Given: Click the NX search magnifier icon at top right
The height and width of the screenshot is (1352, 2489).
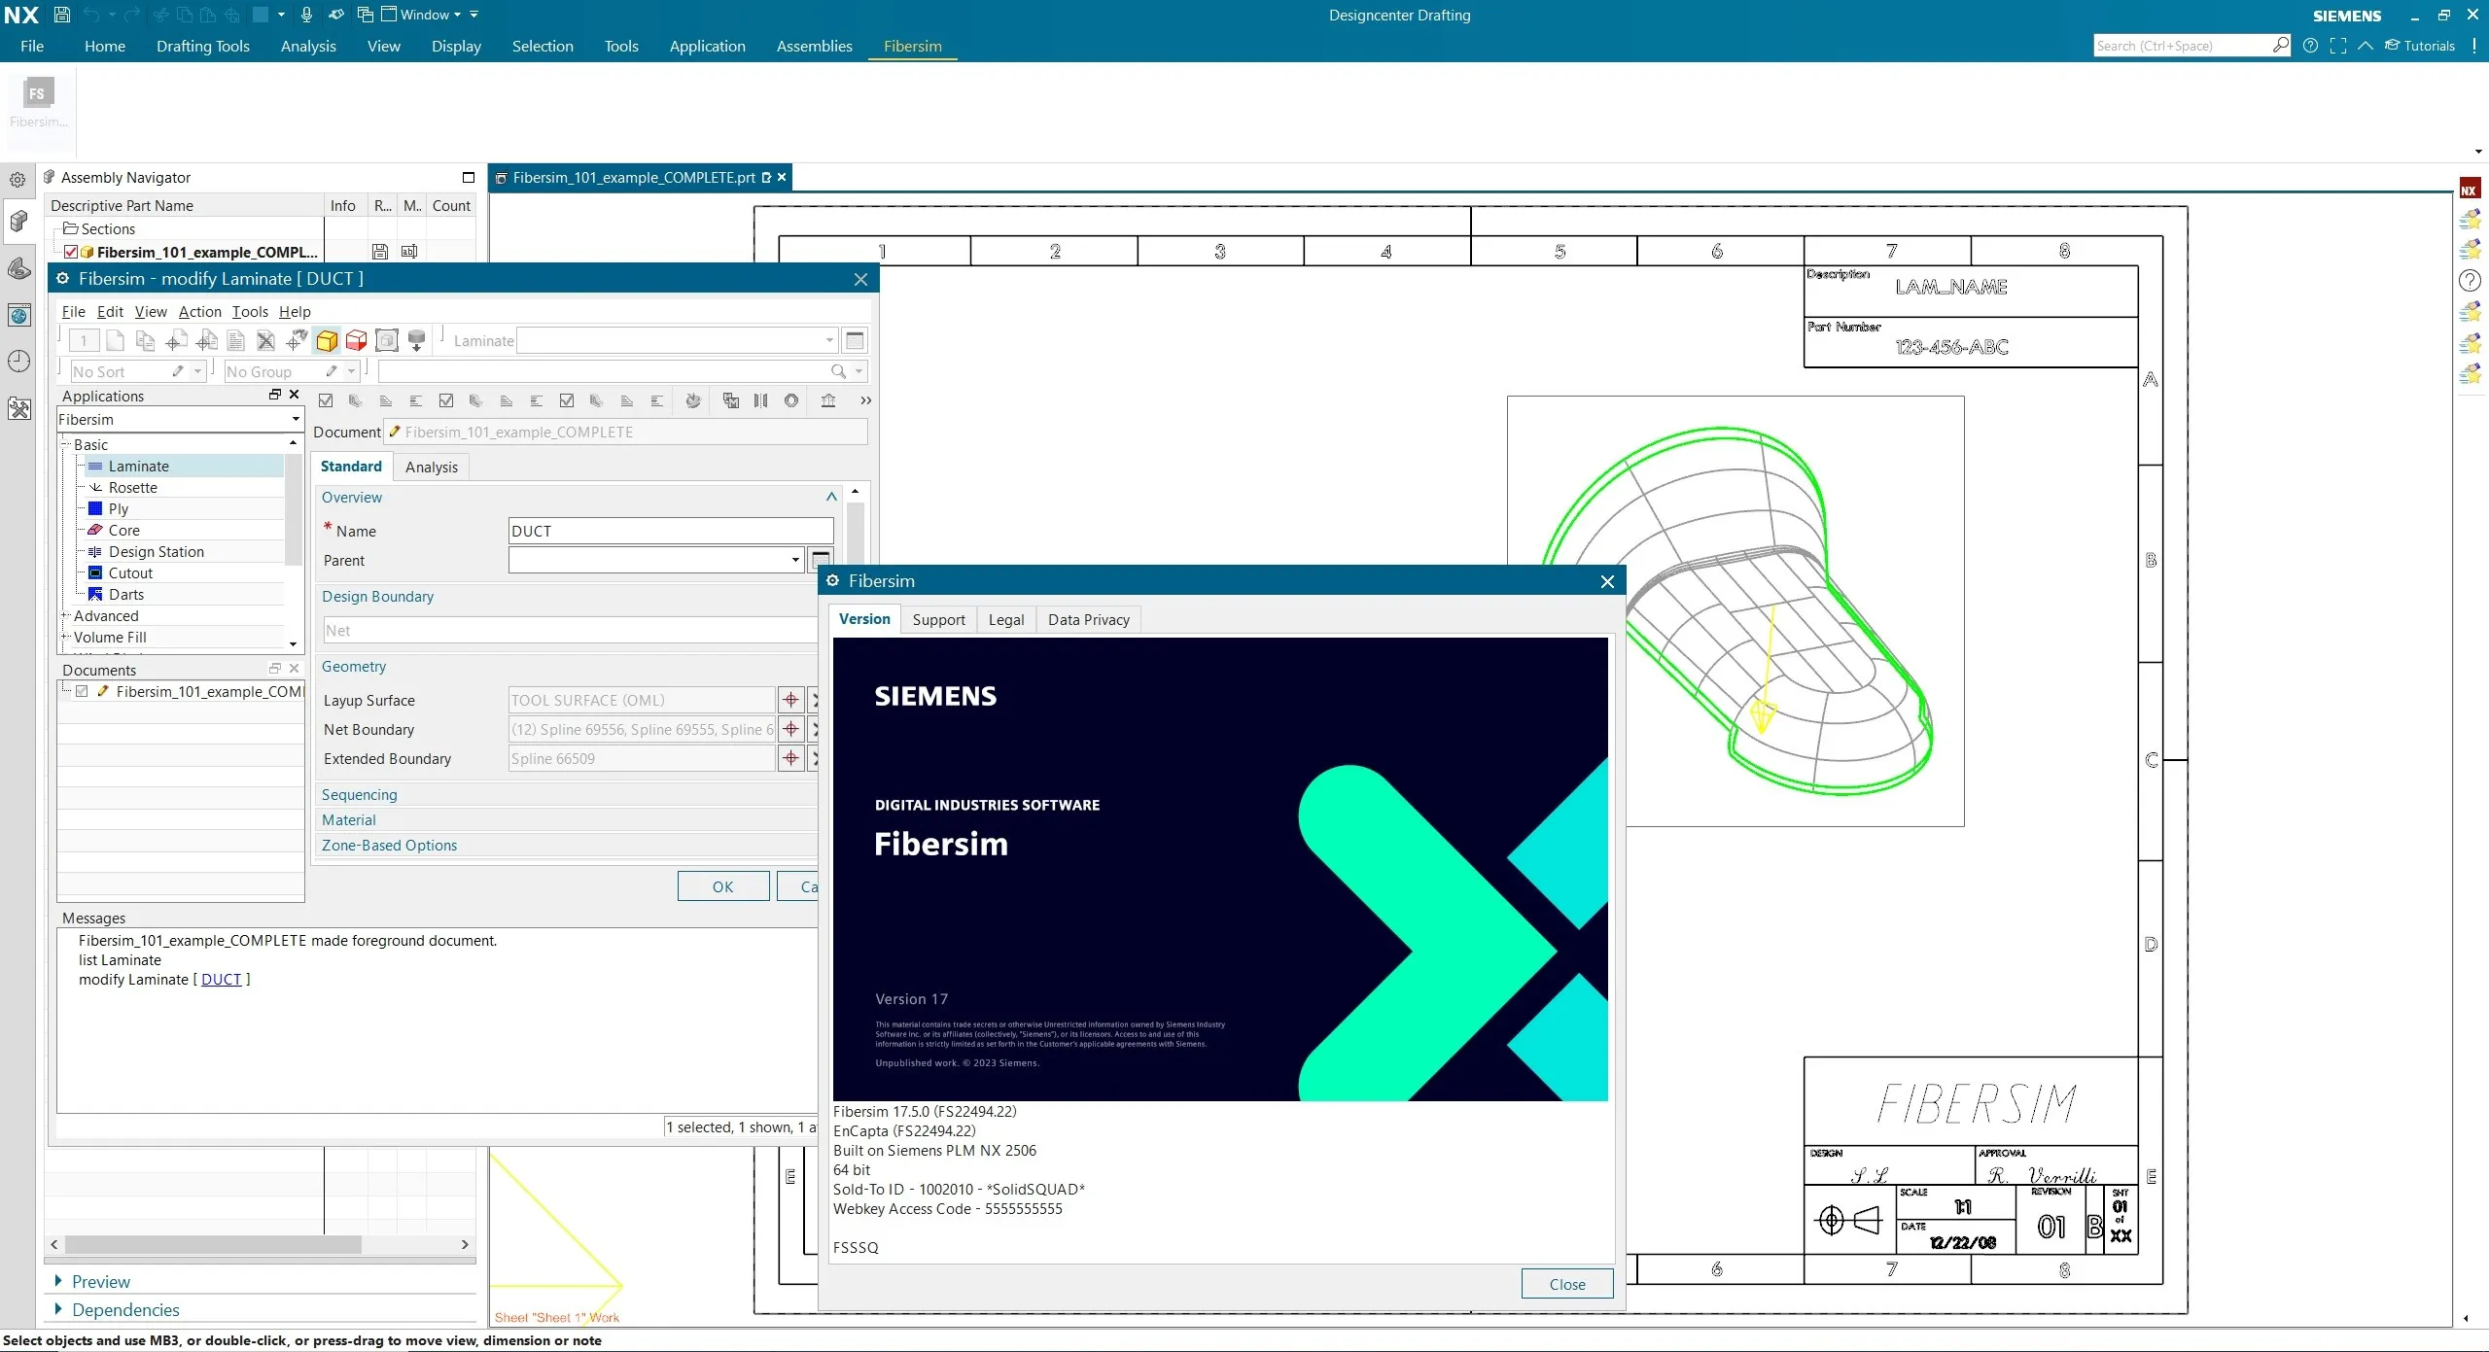Looking at the screenshot, I should (x=2280, y=45).
